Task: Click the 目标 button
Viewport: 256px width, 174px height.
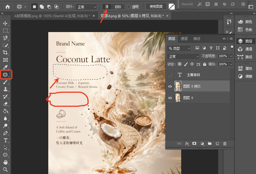Action: (118, 7)
